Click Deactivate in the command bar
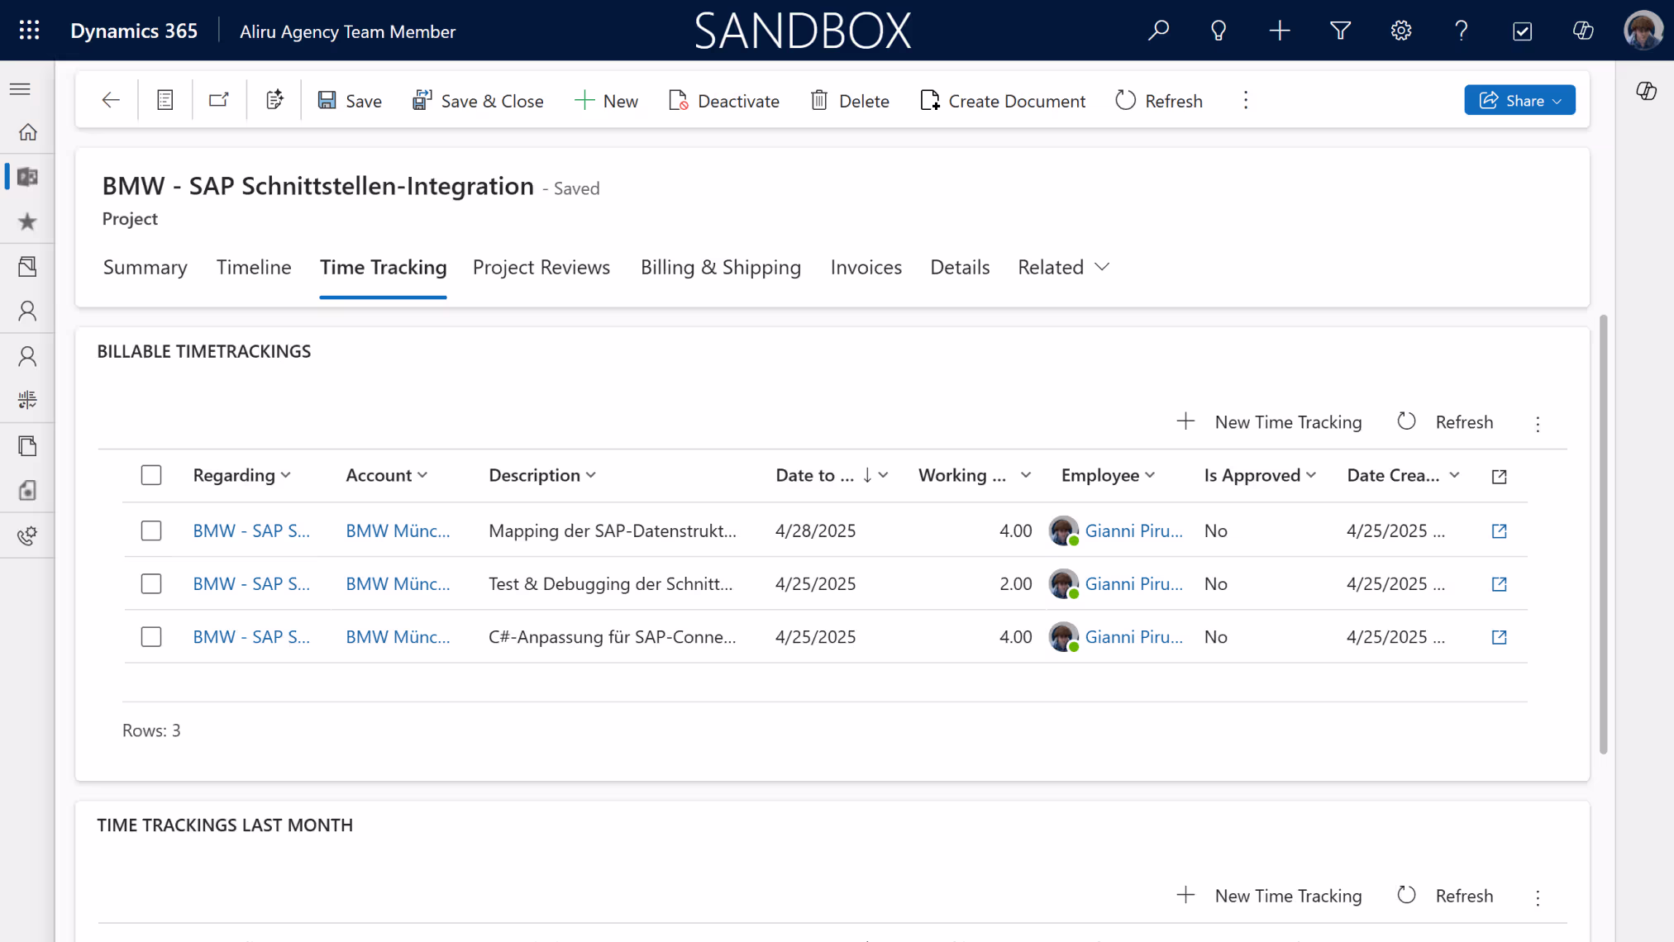The width and height of the screenshot is (1674, 942). tap(724, 101)
